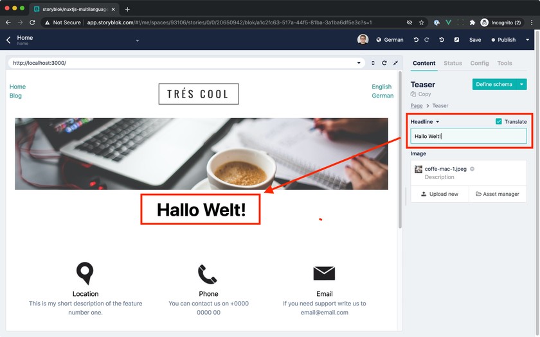Remove the coffe-mac-1.jpeg image icon
The height and width of the screenshot is (337, 540).
click(472, 169)
